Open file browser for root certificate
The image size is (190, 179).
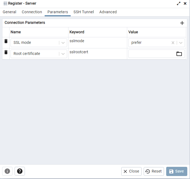pyautogui.click(x=179, y=54)
